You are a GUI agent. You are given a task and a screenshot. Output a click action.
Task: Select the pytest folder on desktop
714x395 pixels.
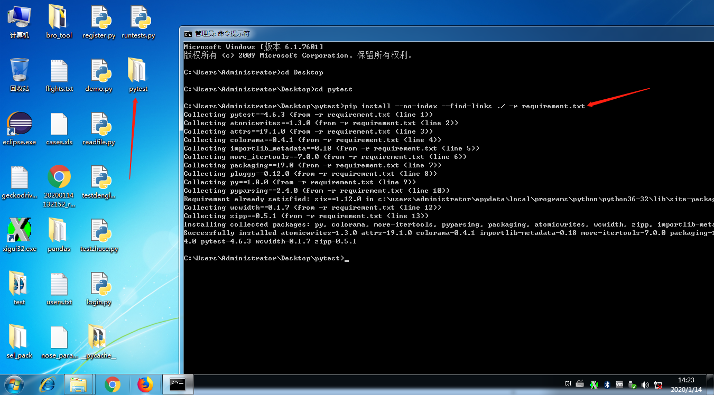coord(138,74)
